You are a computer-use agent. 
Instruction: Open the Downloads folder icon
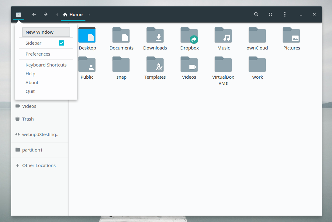click(x=155, y=35)
